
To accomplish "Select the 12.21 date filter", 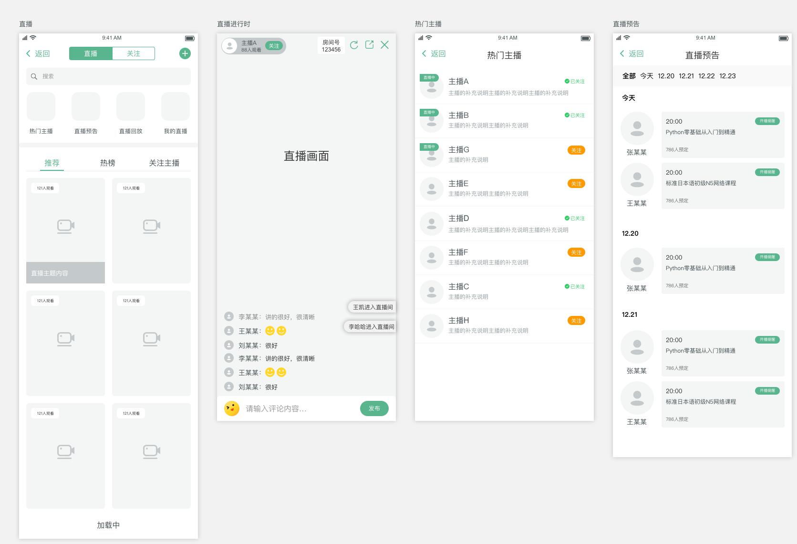I will tap(686, 76).
